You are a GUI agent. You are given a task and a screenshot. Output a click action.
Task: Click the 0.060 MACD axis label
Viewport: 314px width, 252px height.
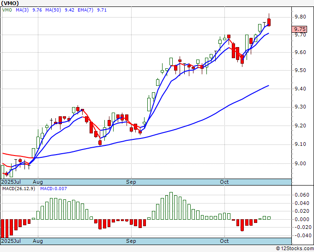tap(302, 195)
